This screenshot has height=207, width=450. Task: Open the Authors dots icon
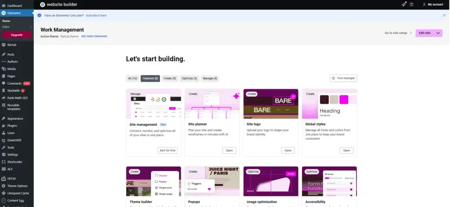click(4, 61)
